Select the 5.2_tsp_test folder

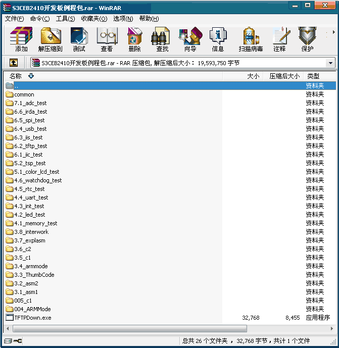[26, 163]
